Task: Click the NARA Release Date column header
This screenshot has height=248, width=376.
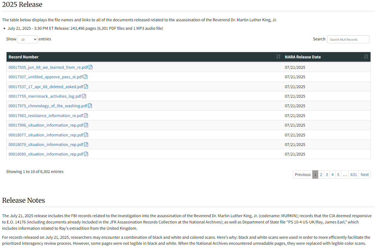Action: 327,57
